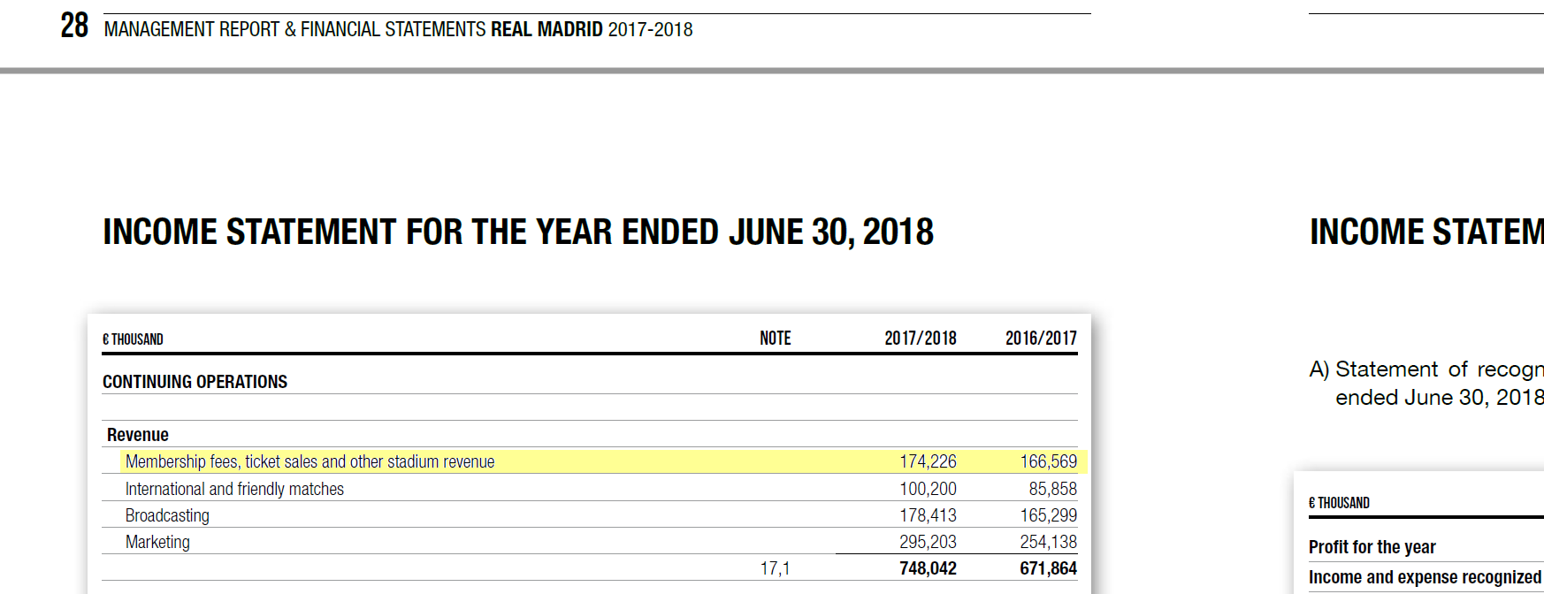Click total revenue 748,042
The image size is (1544, 594).
point(928,568)
